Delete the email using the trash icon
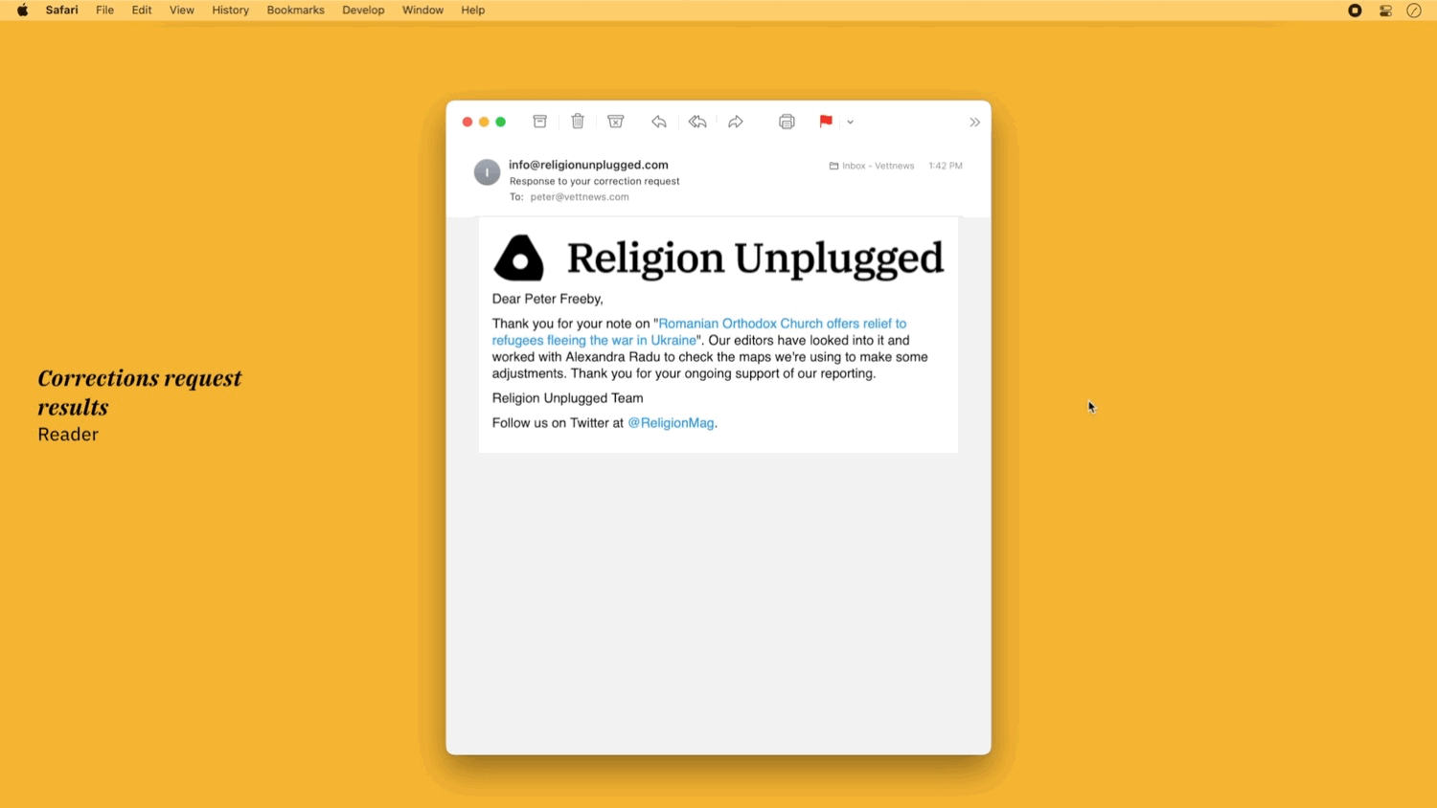 [578, 122]
